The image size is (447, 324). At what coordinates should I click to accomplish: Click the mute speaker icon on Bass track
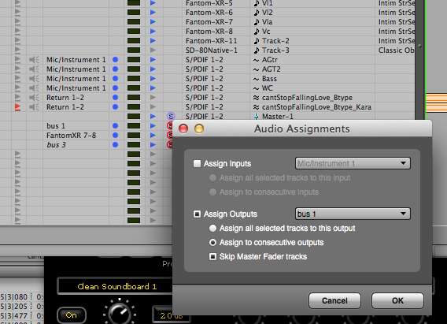coord(34,79)
